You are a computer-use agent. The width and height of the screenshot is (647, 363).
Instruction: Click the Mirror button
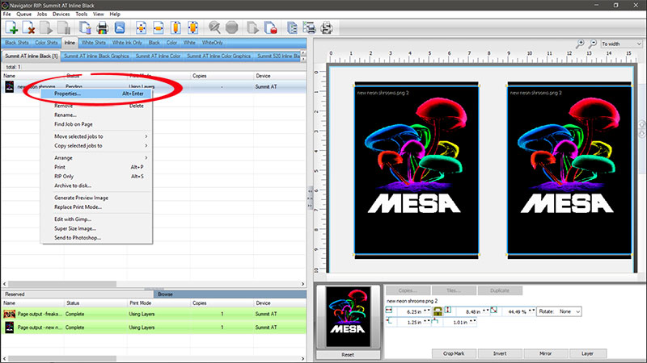(545, 353)
